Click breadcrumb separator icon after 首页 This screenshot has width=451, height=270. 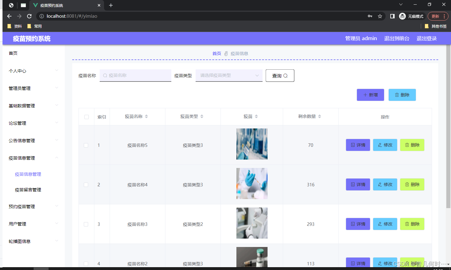[226, 54]
